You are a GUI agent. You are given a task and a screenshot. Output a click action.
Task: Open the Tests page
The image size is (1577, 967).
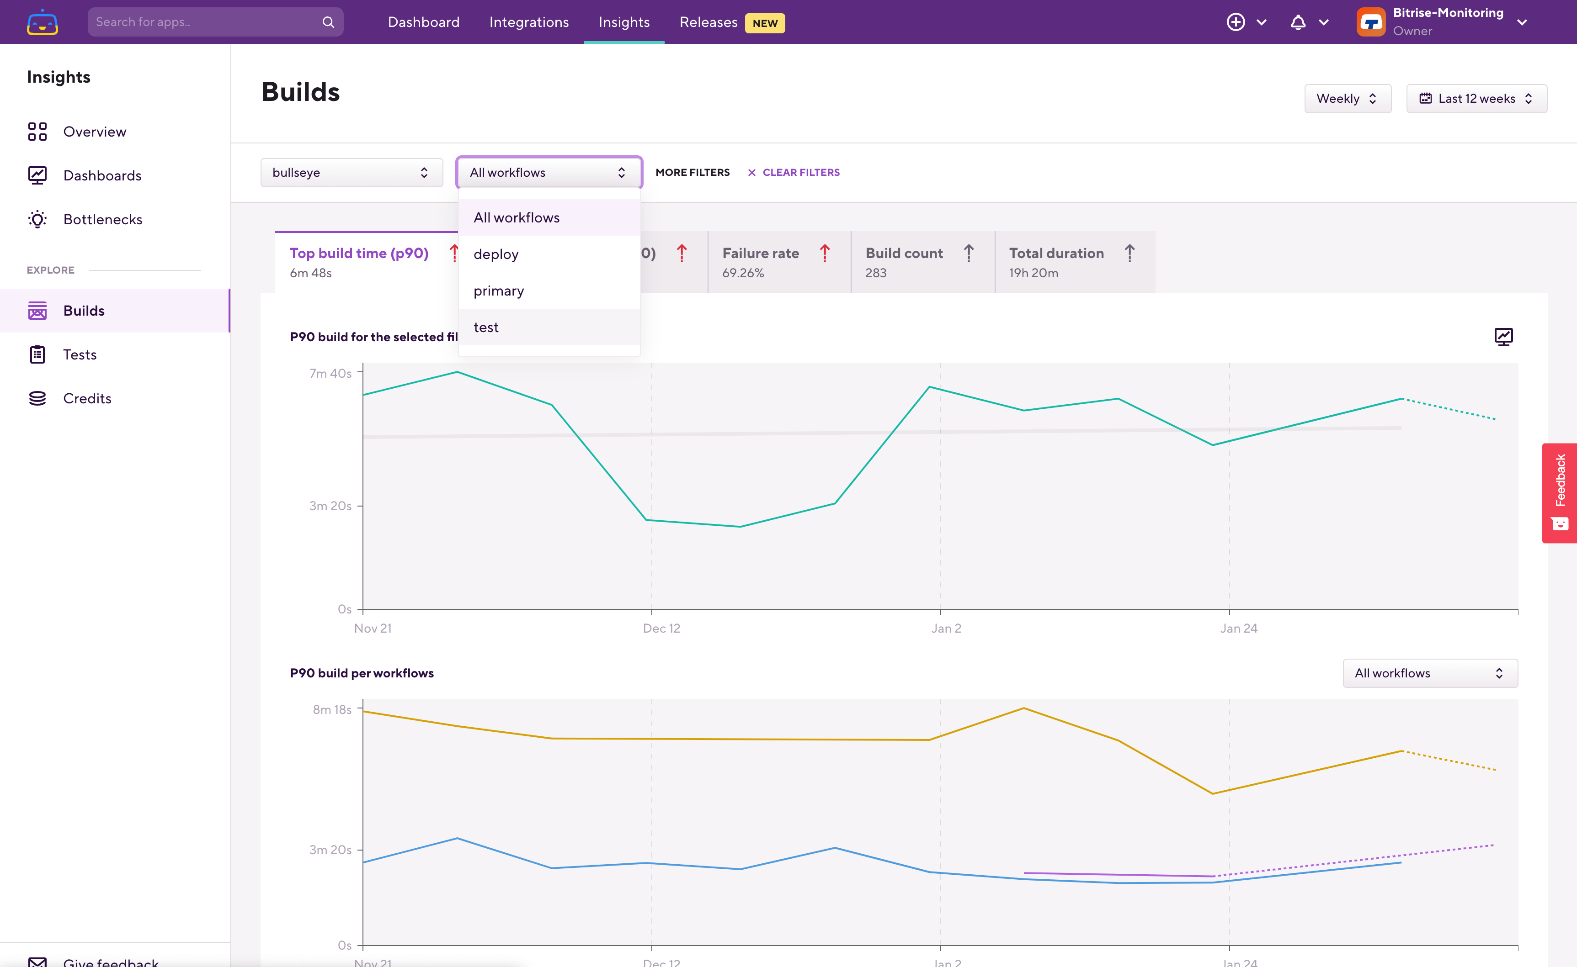tap(80, 354)
